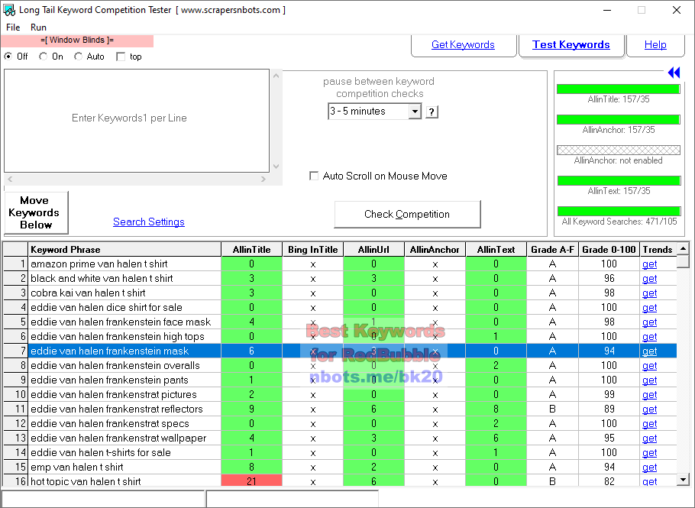This screenshot has height=508, width=695.
Task: Open the Search Settings link
Action: 148,222
